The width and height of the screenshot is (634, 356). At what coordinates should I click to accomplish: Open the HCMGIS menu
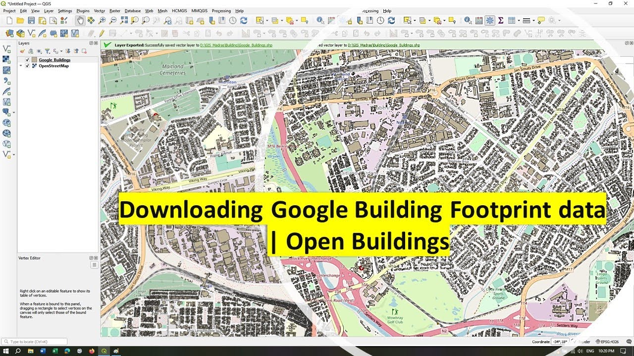pos(180,11)
